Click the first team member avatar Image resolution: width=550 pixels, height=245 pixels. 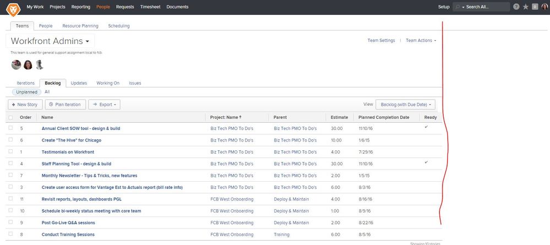pos(16,64)
